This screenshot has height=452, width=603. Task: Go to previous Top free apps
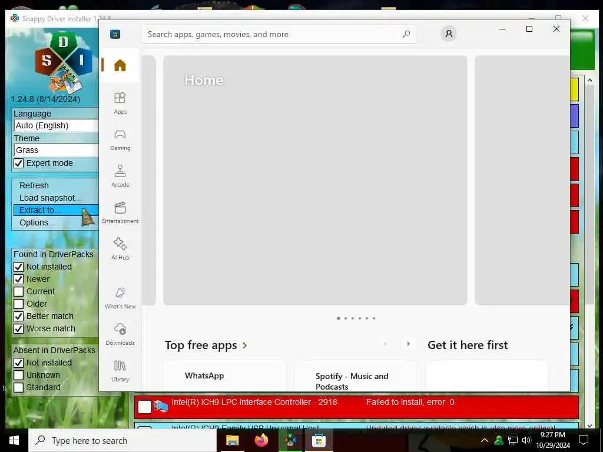point(385,344)
